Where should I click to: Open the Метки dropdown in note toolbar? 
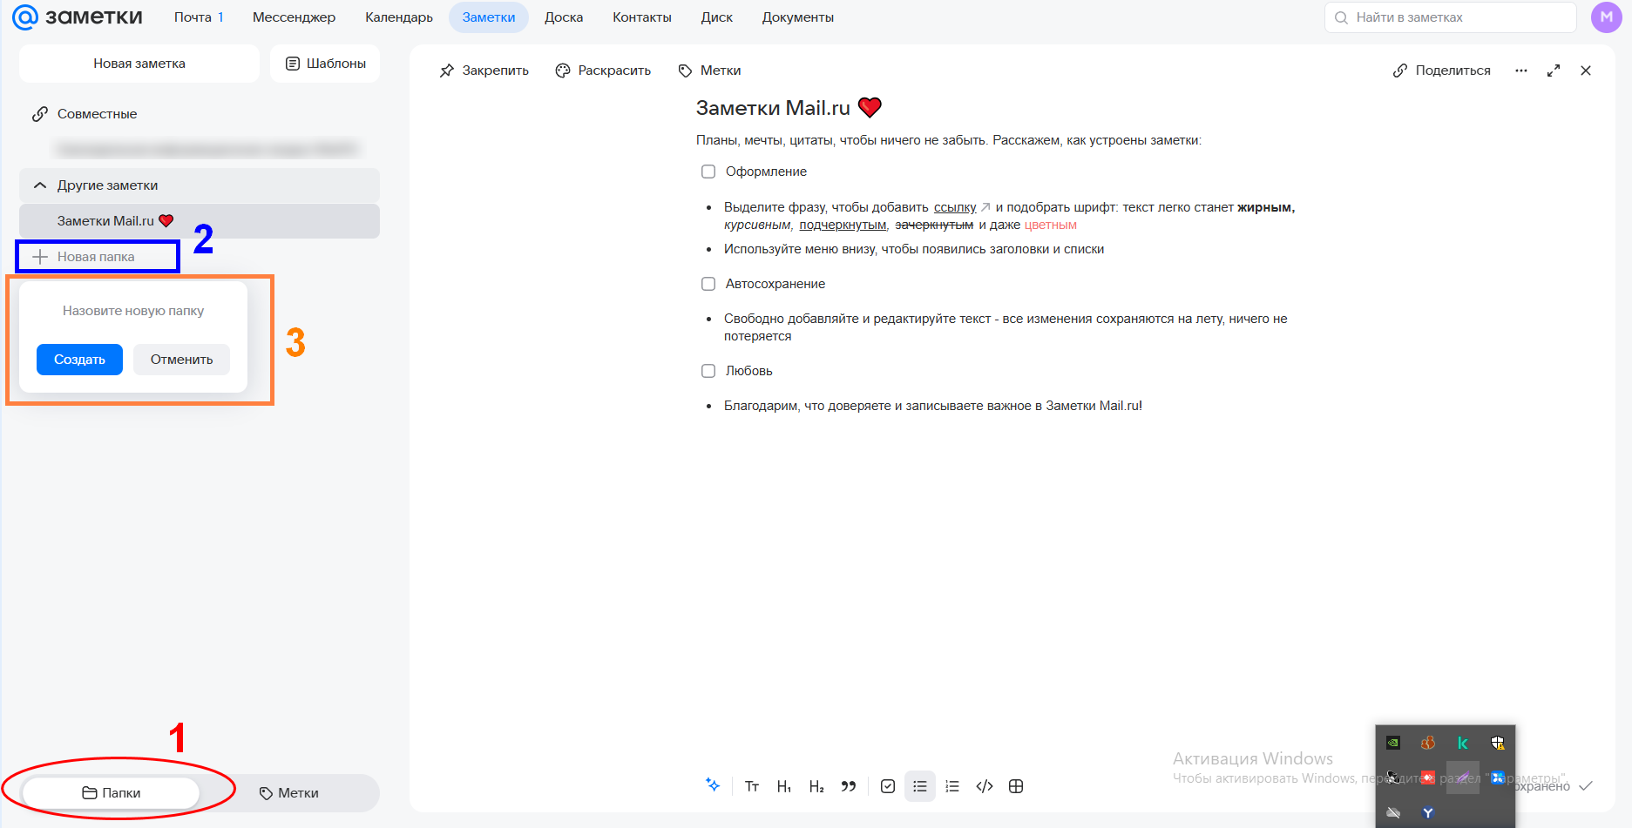coord(709,71)
